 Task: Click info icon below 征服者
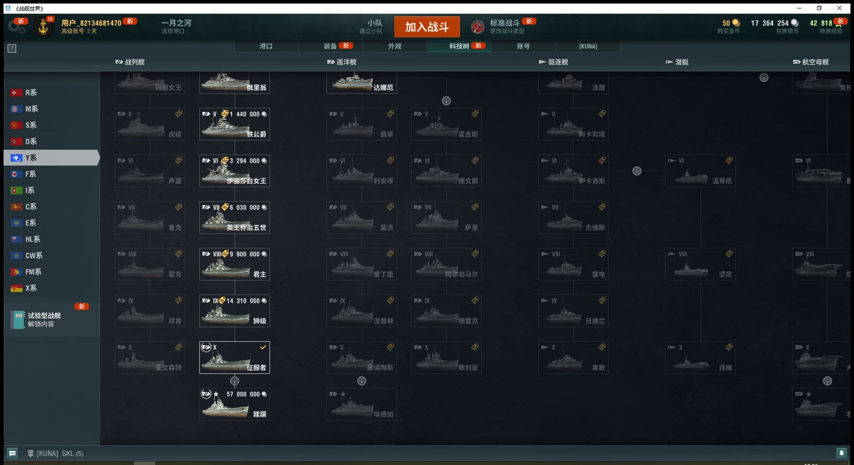click(235, 381)
